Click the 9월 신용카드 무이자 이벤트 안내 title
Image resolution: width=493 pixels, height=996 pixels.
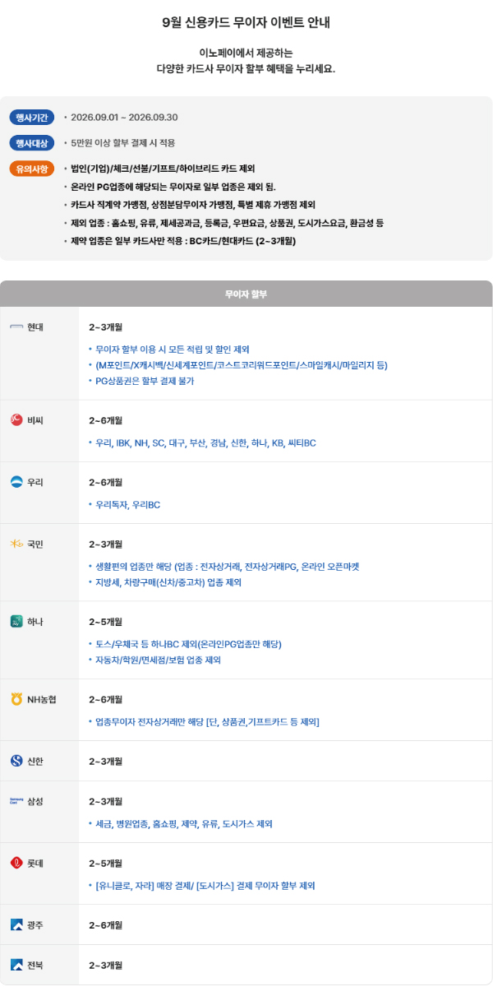click(246, 22)
